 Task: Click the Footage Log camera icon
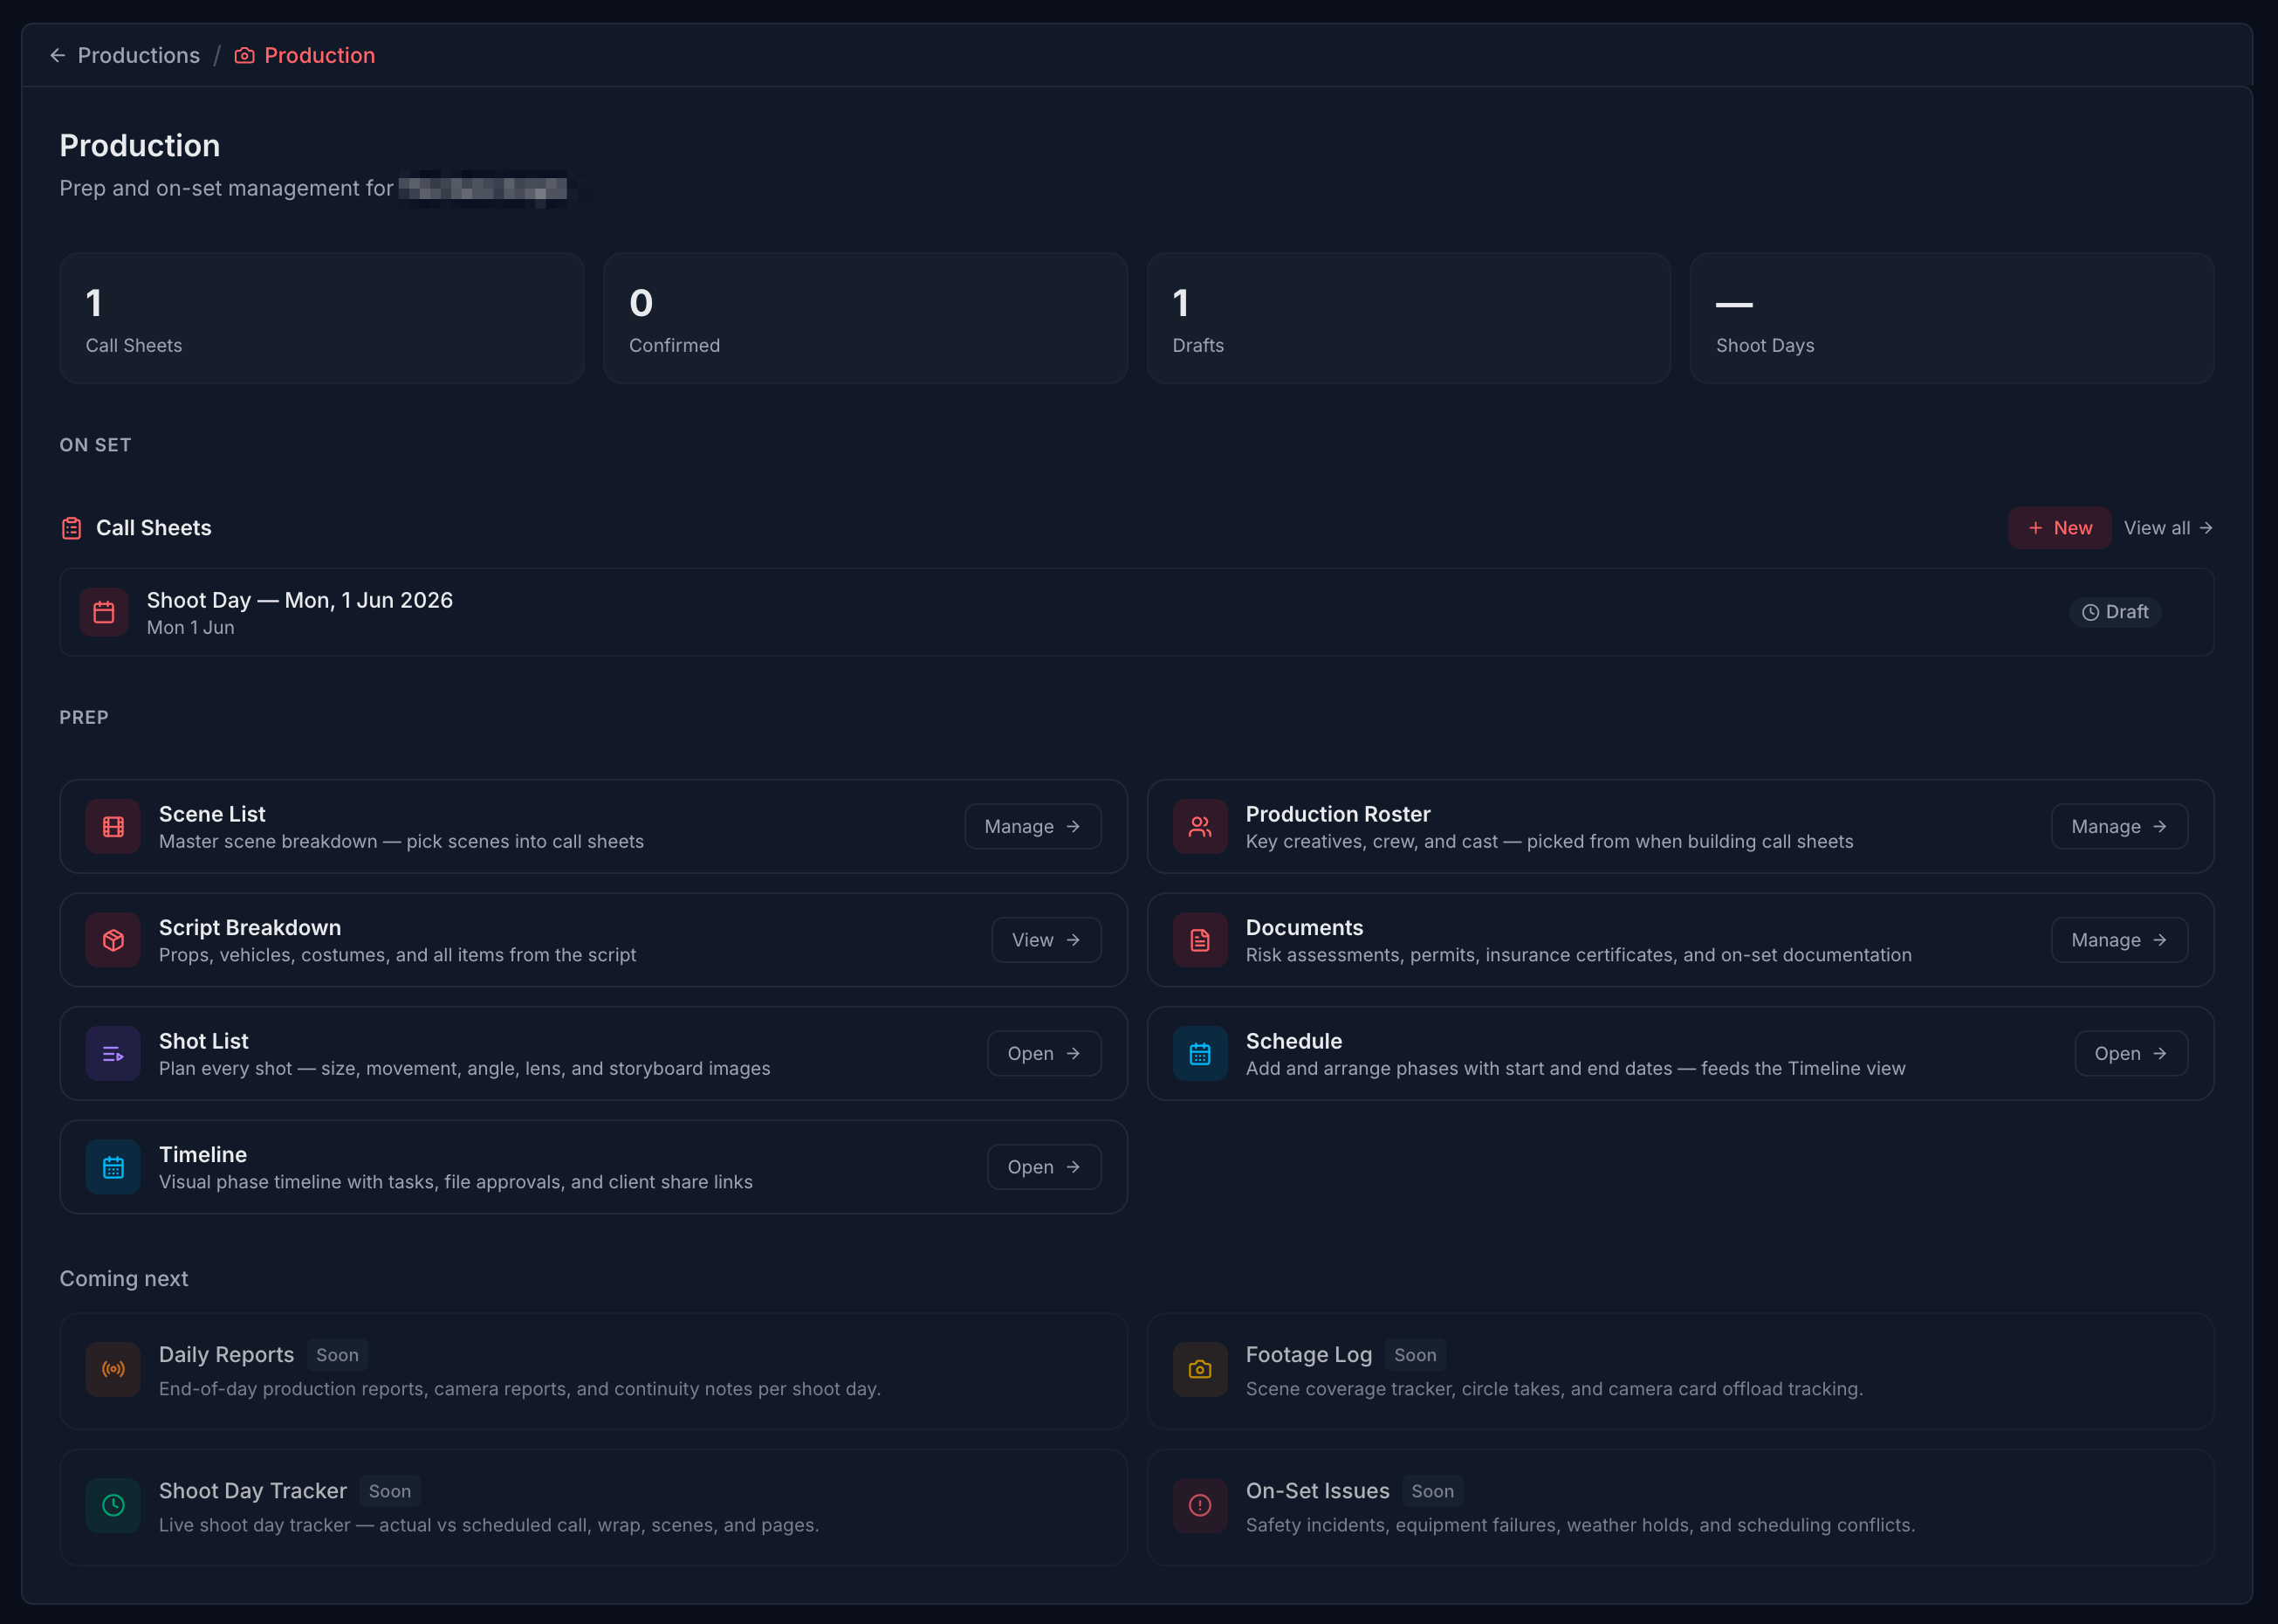pyautogui.click(x=1199, y=1369)
